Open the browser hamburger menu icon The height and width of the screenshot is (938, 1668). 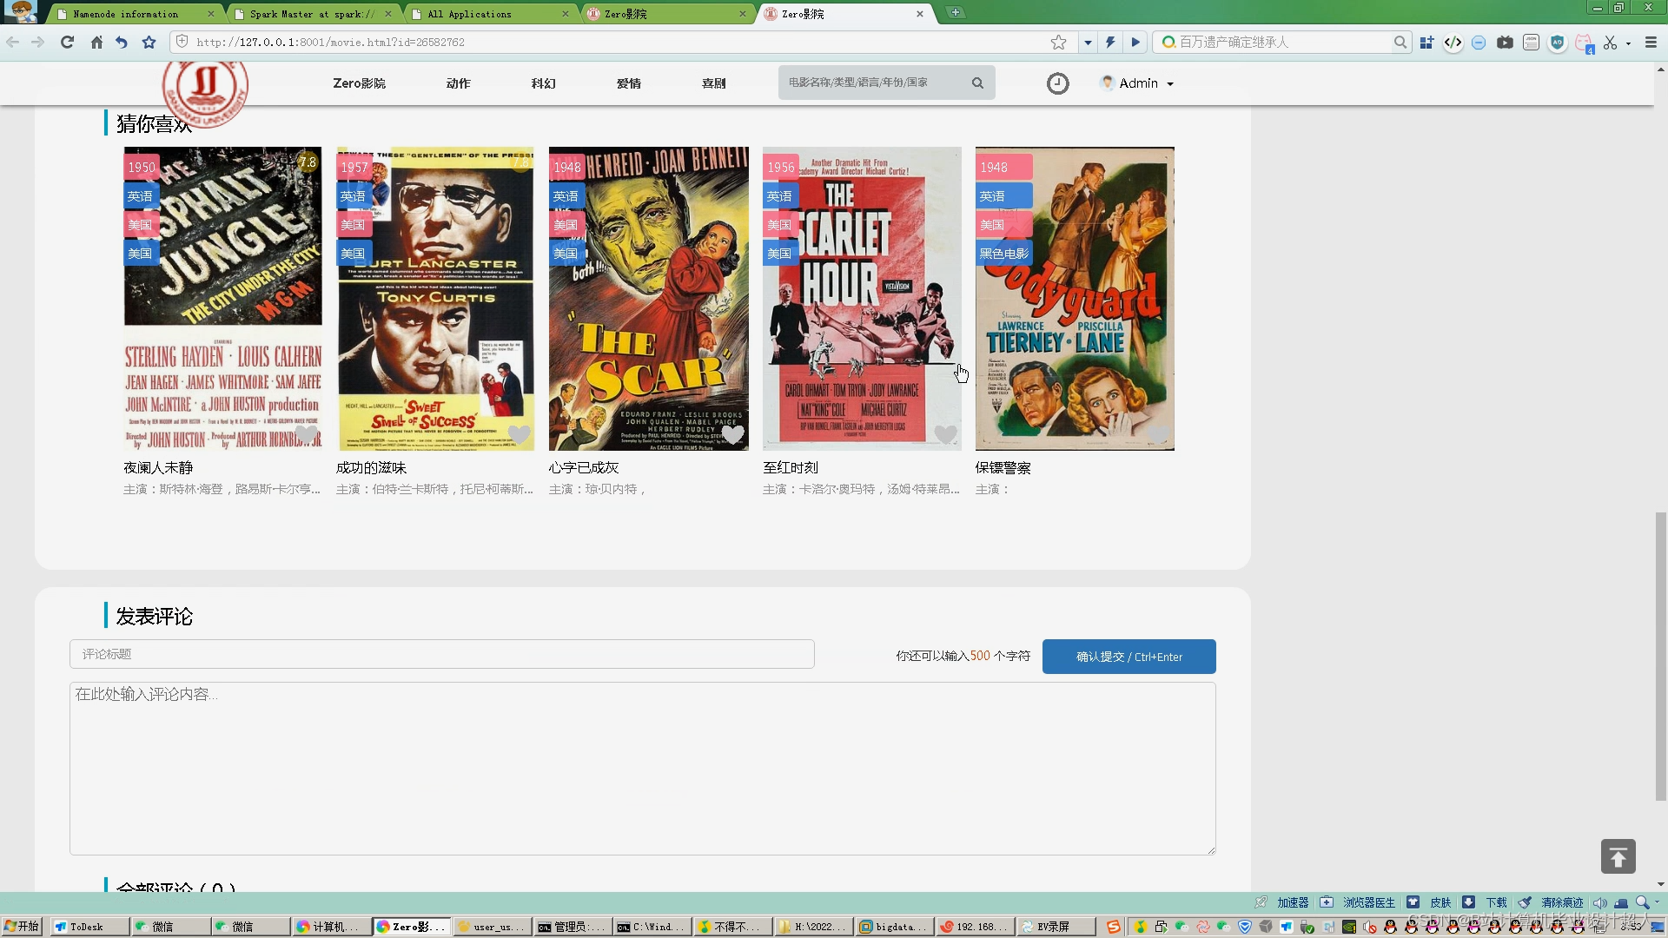(x=1651, y=42)
